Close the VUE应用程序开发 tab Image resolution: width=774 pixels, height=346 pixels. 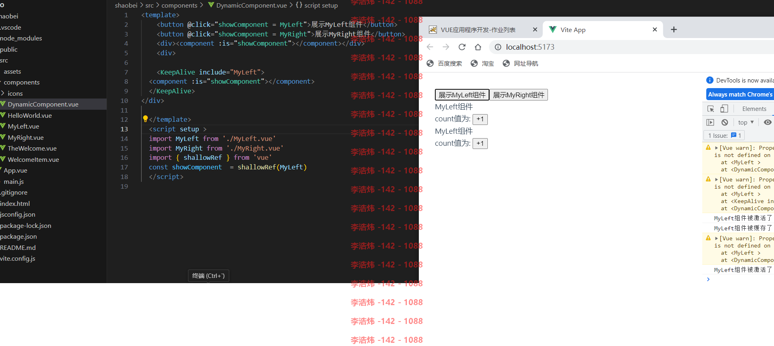point(535,29)
